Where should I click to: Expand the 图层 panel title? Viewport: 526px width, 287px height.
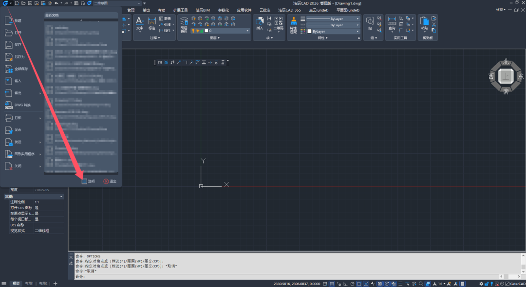click(214, 38)
